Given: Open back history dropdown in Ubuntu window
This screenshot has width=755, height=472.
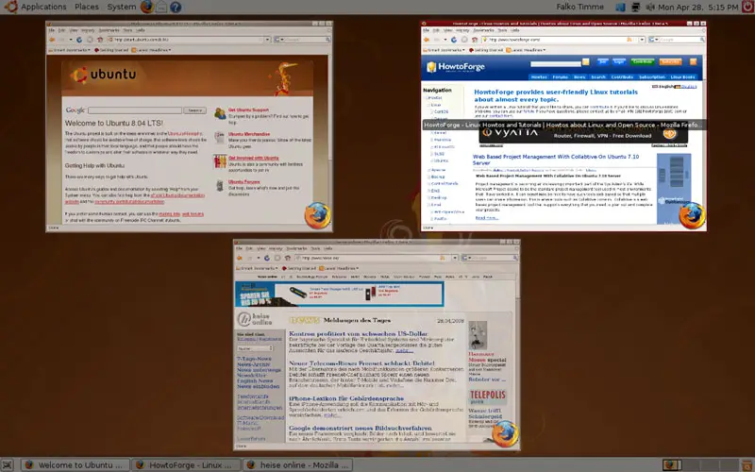Looking at the screenshot, I should (70, 40).
